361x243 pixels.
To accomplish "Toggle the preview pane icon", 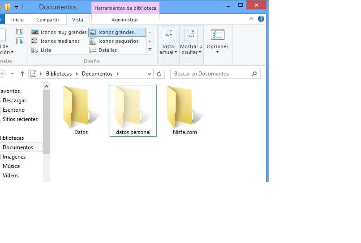I will (20, 31).
